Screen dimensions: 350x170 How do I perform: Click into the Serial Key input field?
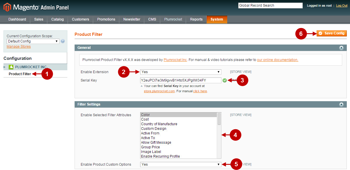coord(181,80)
